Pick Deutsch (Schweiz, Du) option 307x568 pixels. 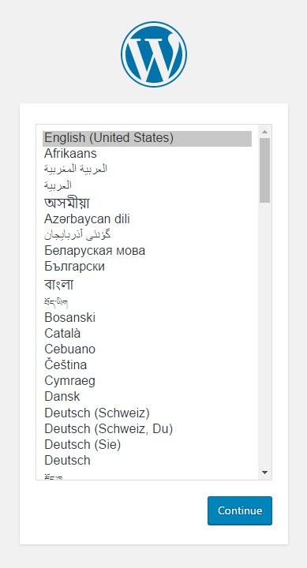point(147,429)
